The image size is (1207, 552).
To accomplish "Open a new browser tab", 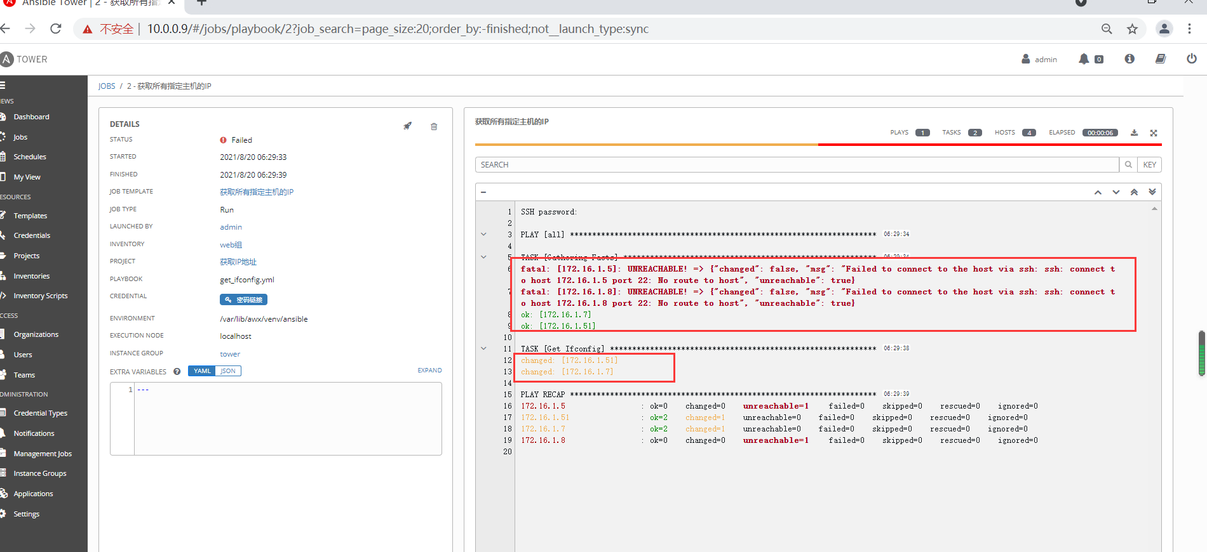I will 201,3.
